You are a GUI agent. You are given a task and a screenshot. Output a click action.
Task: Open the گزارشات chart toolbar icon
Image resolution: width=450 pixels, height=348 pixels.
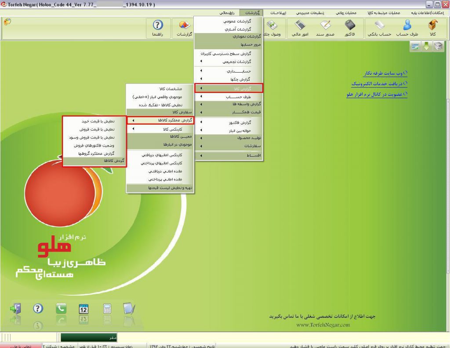coord(184,28)
